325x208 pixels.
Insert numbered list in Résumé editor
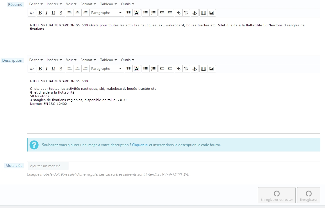153,13
